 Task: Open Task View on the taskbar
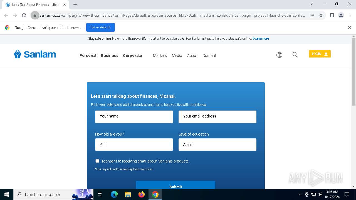(x=100, y=194)
